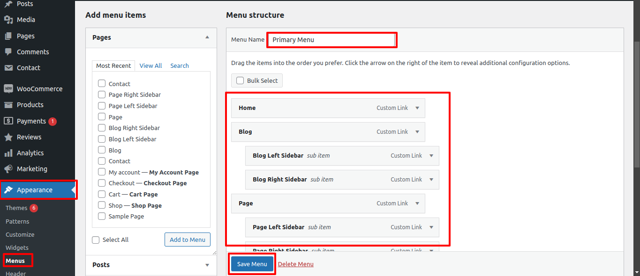Image resolution: width=640 pixels, height=276 pixels.
Task: Check the Page Right Sidebar checkbox
Action: click(x=102, y=94)
